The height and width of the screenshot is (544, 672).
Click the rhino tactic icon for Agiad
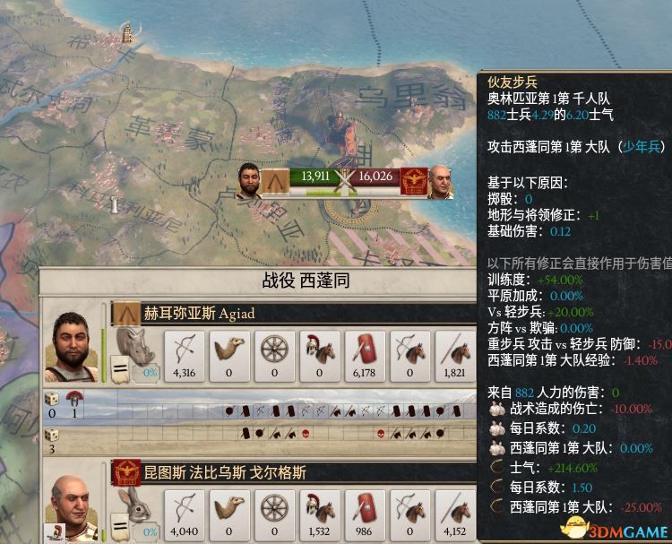click(x=136, y=346)
